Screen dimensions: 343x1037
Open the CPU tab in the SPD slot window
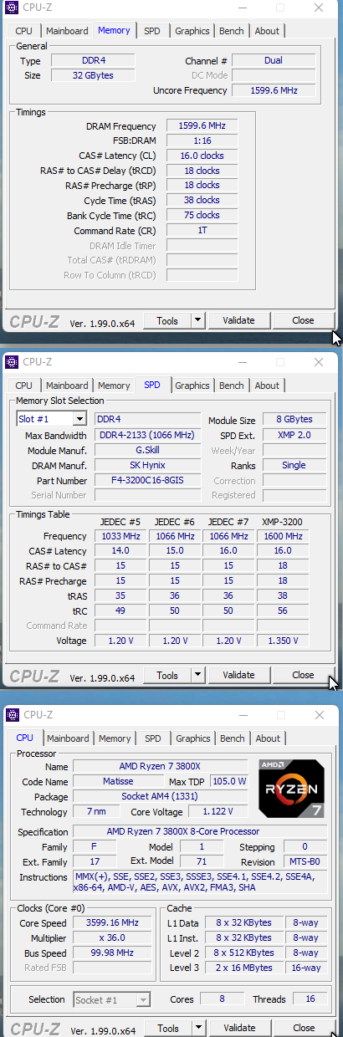click(24, 386)
